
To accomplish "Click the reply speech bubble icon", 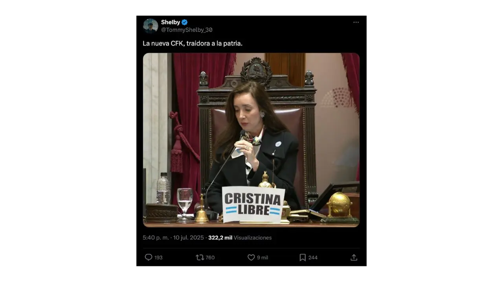I will coord(149,257).
